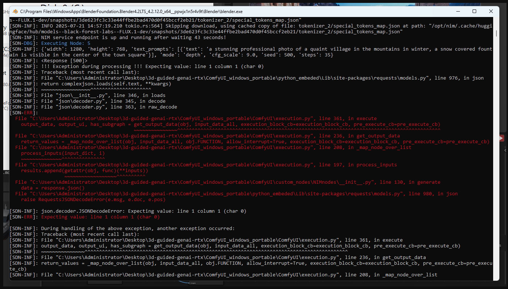This screenshot has width=508, height=289.
Task: Click red 'process_inputs(input_dict, i)' text
Action: 63,153
